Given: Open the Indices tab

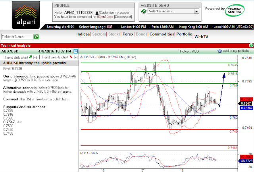Looking at the screenshot, I should click(83, 34).
